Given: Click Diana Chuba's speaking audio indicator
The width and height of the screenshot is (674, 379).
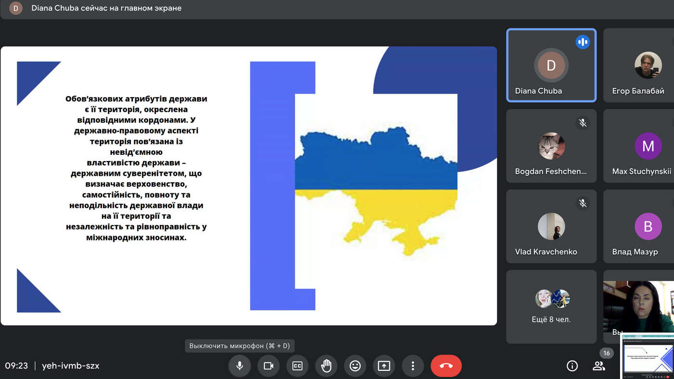Looking at the screenshot, I should coord(583,42).
